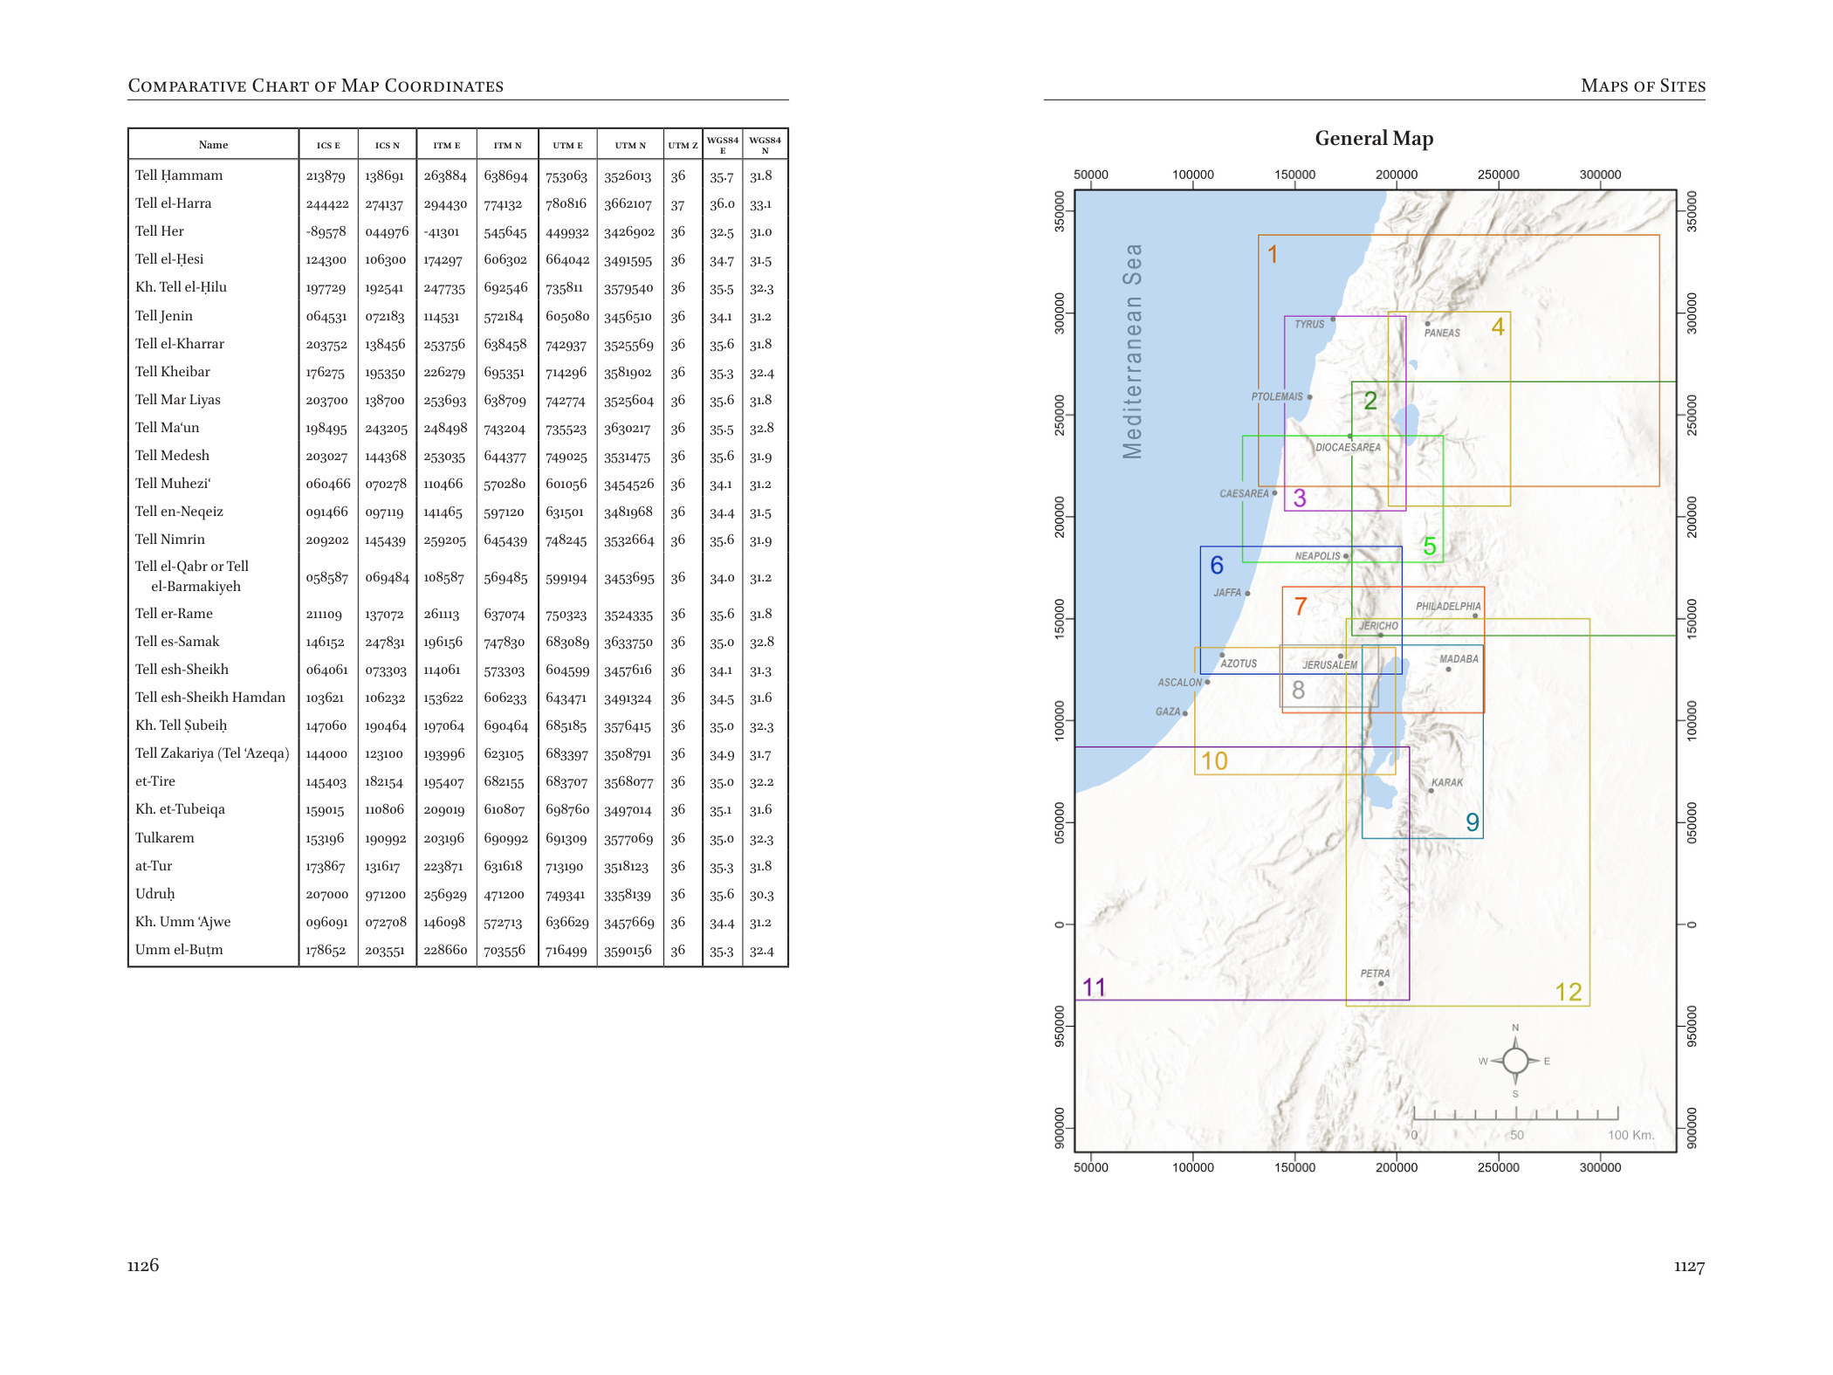Click ICS E value 244422 for Tell el-Harra
The width and height of the screenshot is (1833, 1375).
point(327,204)
